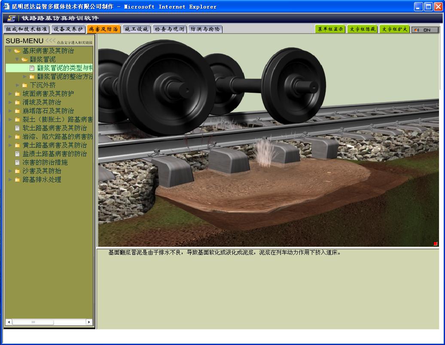Toggle 菜单栏显示 menu bar display
This screenshot has width=445, height=345.
click(x=330, y=29)
